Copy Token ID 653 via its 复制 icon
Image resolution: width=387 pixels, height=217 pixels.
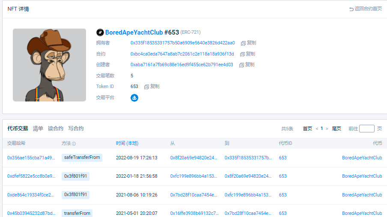coord(146,87)
